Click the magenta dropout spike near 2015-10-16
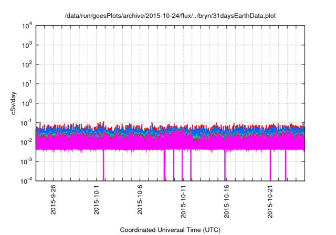The height and width of the screenshot is (235, 336). point(225,165)
